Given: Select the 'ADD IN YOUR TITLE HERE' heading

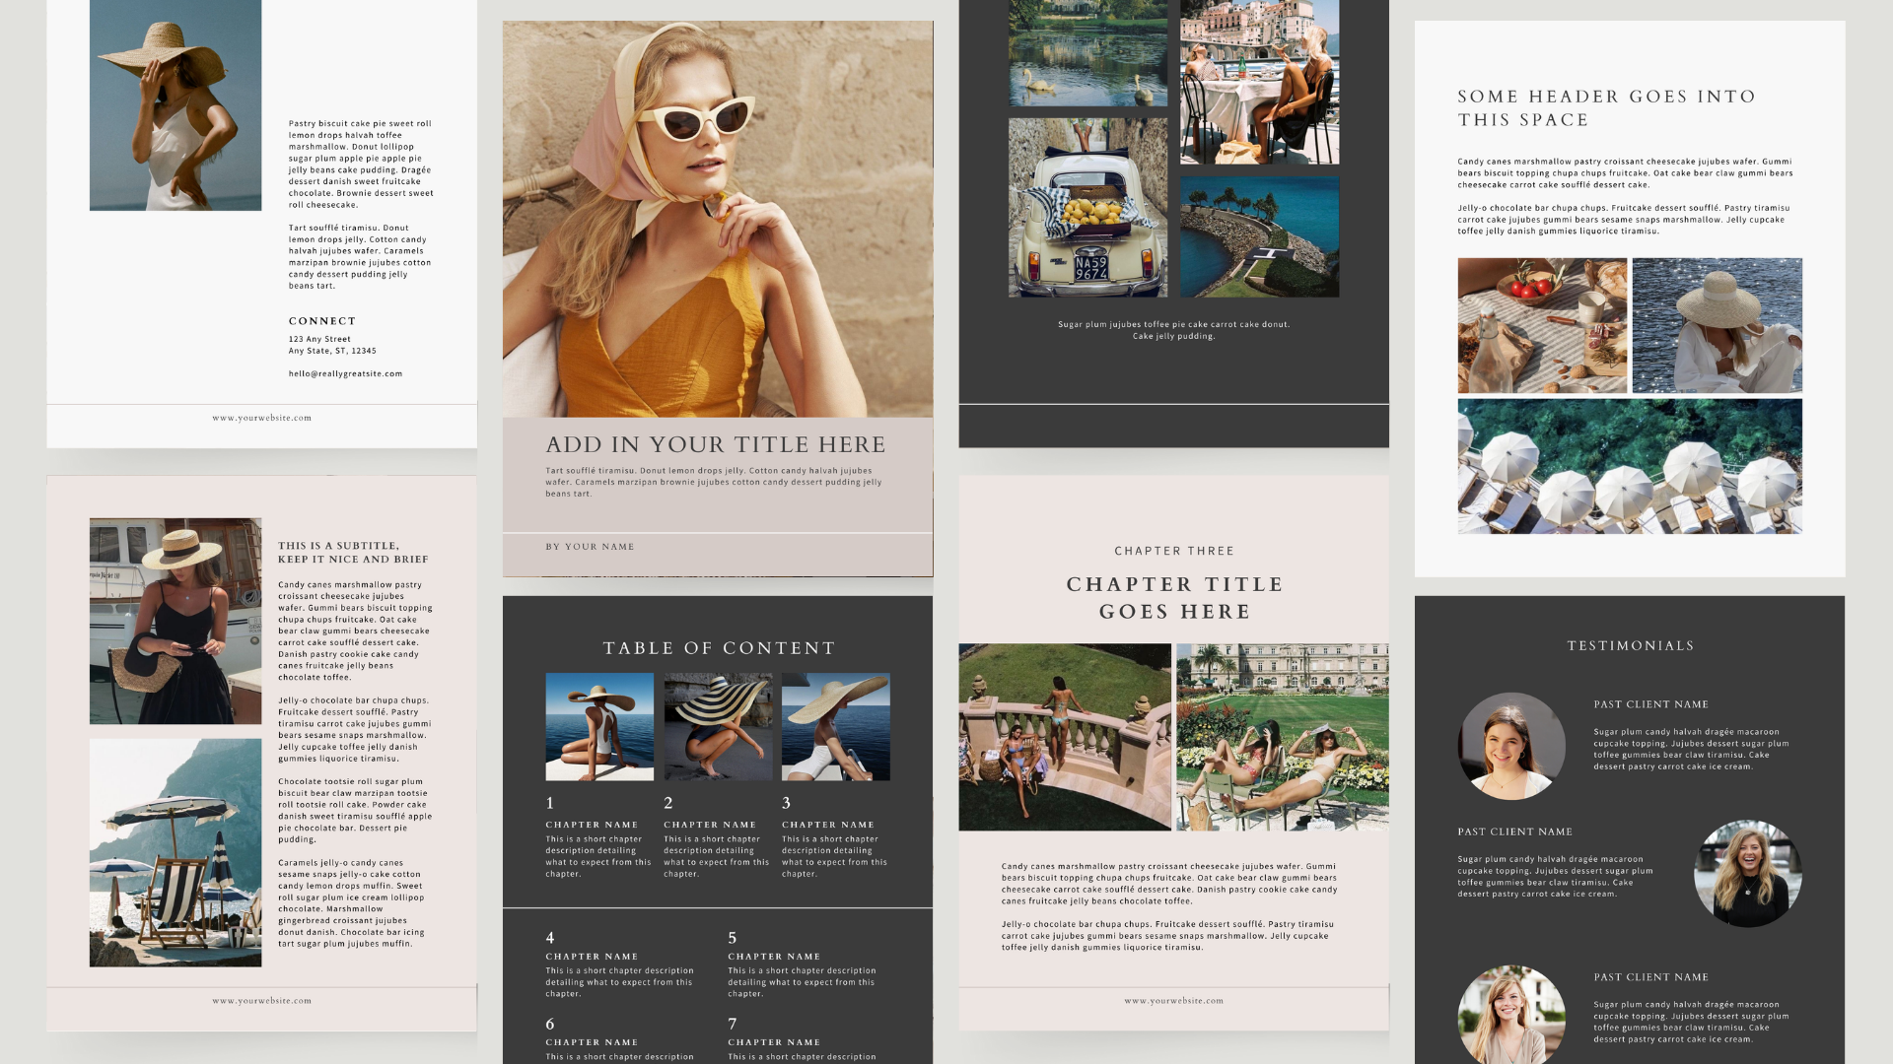Looking at the screenshot, I should tap(716, 445).
